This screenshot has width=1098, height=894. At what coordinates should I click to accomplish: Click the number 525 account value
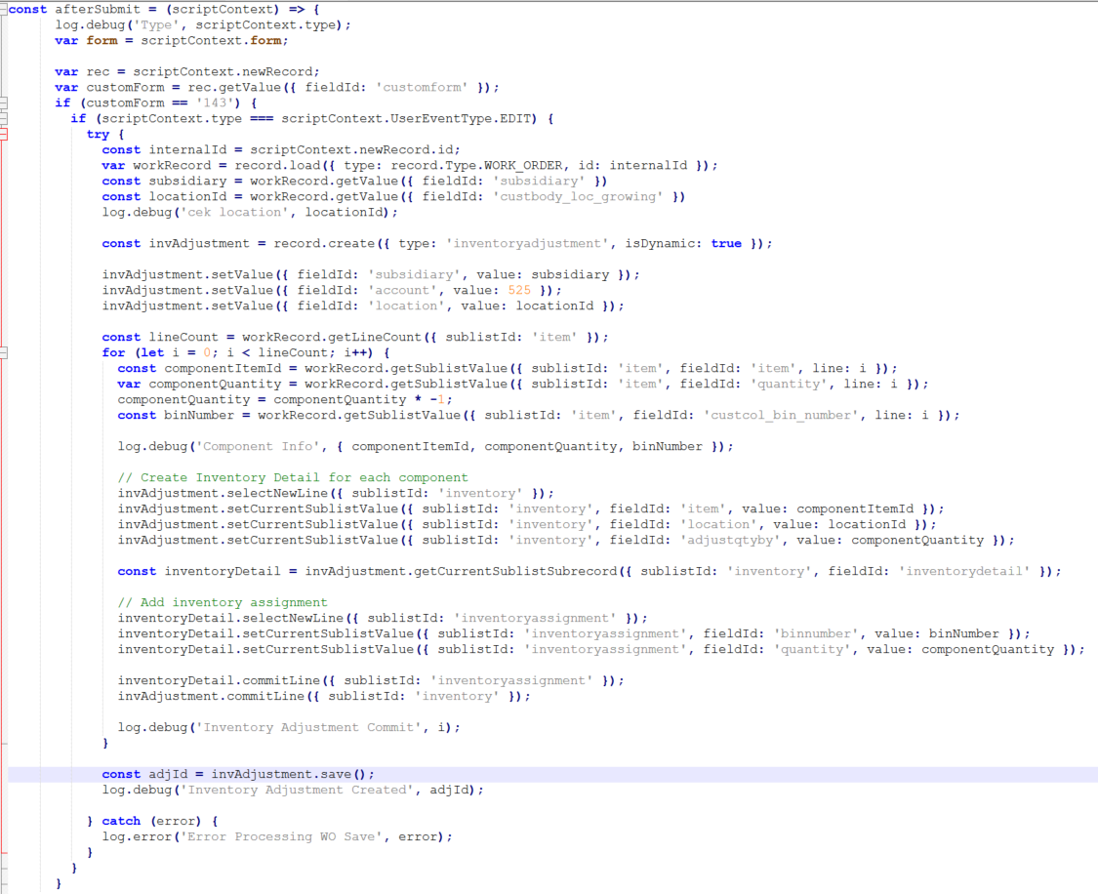(518, 290)
